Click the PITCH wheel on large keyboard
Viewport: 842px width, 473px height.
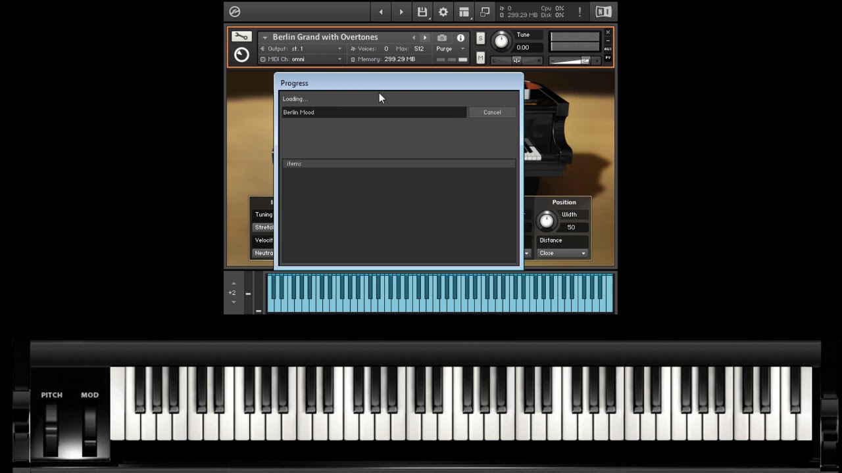point(51,431)
